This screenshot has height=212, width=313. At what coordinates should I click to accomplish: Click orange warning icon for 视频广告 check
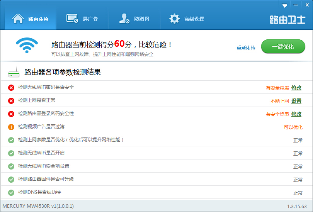11,127
